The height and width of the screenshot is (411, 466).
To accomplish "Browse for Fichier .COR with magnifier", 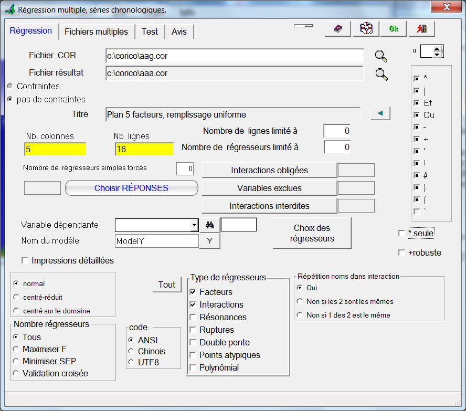I will coord(381,56).
